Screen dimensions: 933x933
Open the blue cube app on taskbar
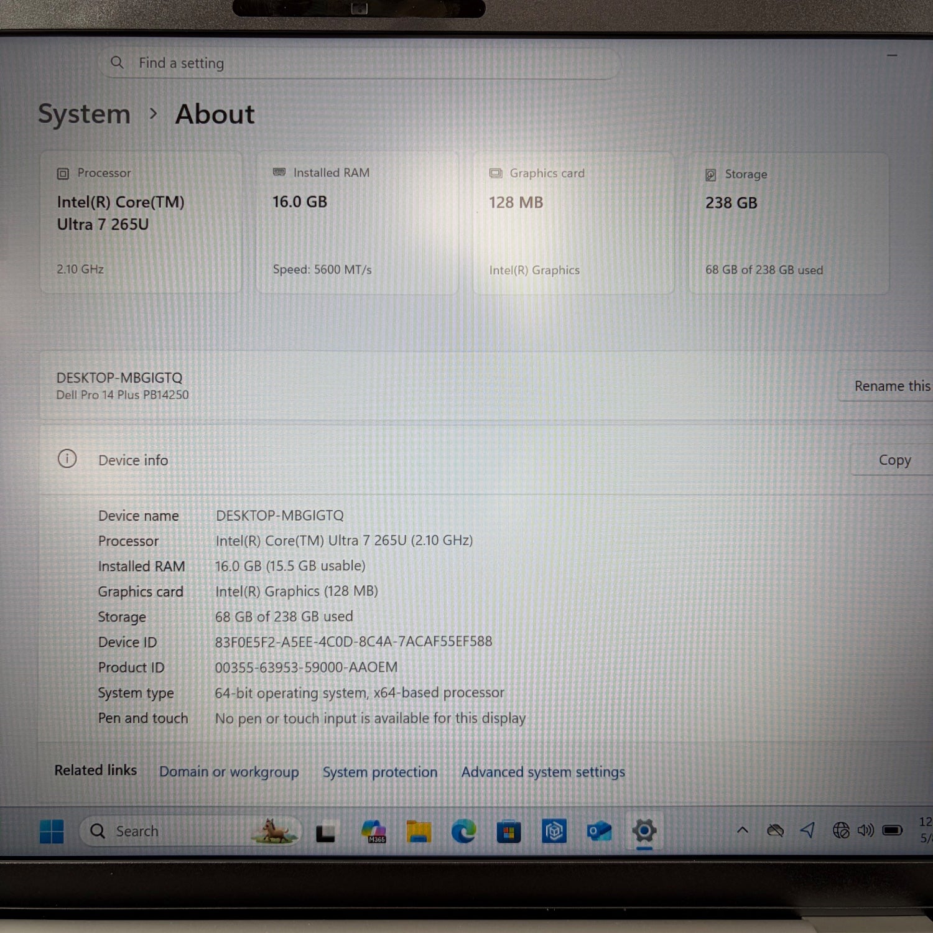tap(554, 831)
